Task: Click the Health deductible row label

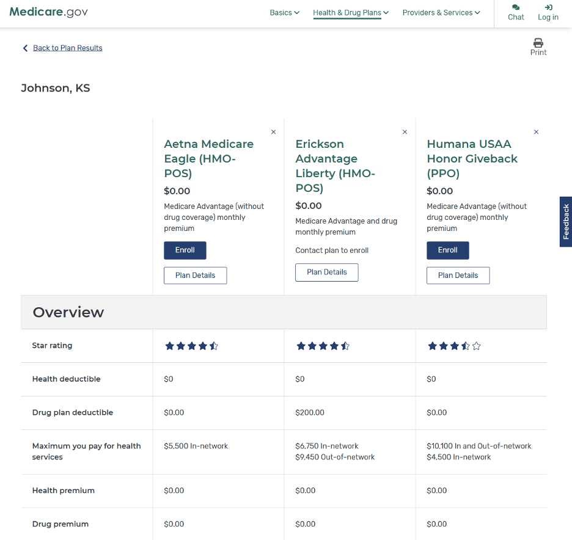Action: [x=66, y=379]
